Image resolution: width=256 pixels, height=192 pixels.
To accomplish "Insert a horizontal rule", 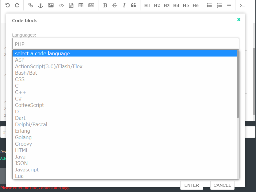I will tap(229, 6).
